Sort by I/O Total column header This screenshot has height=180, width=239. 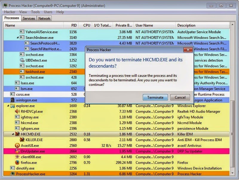(x=102, y=25)
